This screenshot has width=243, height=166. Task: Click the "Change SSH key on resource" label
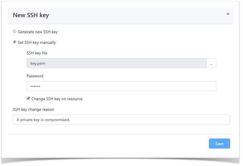point(57,99)
